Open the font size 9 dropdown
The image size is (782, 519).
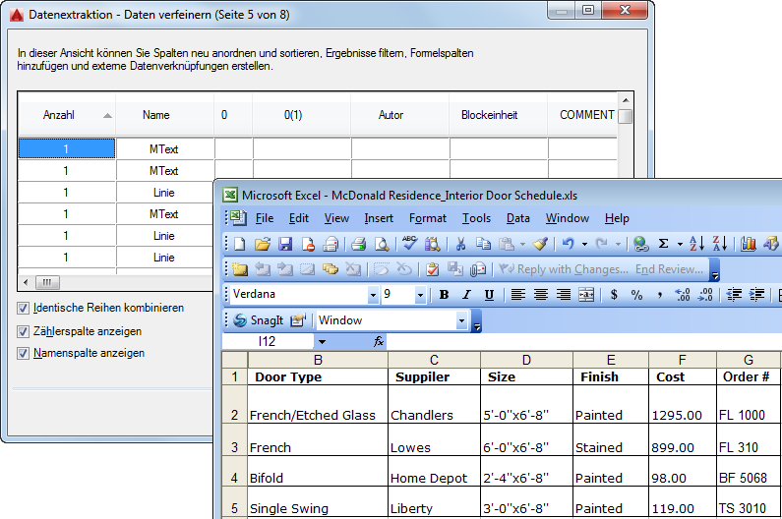tap(420, 295)
